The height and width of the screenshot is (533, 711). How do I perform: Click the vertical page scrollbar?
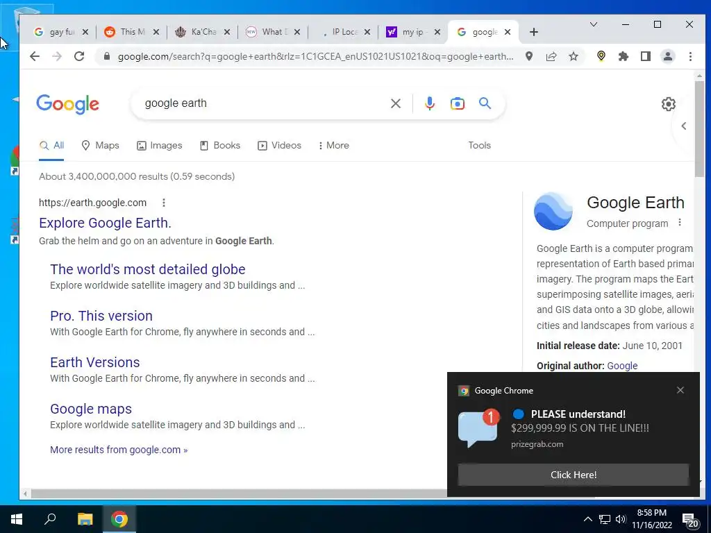coord(699,130)
